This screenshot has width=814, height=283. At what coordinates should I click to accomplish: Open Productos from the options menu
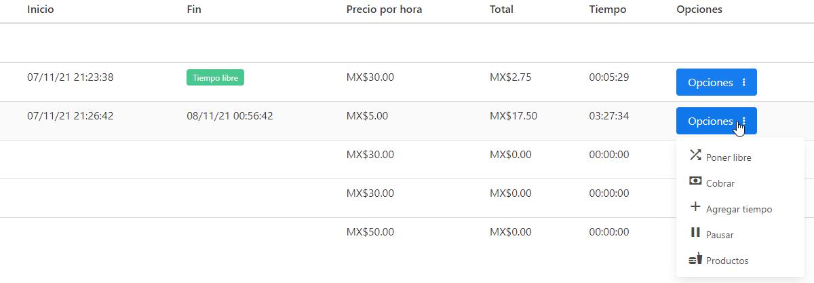(727, 261)
